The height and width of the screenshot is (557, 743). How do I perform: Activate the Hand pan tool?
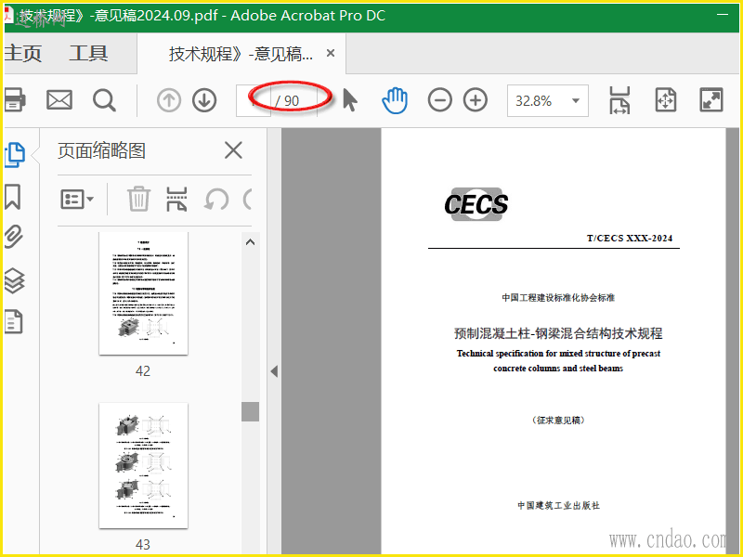395,100
